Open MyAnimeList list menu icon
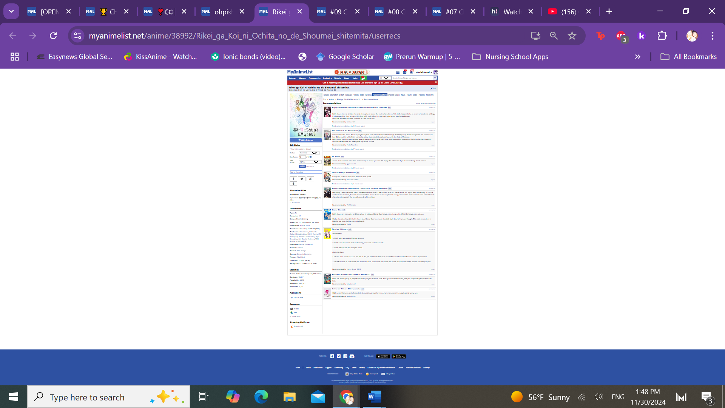Viewport: 725px width, 408px height. pyautogui.click(x=398, y=72)
